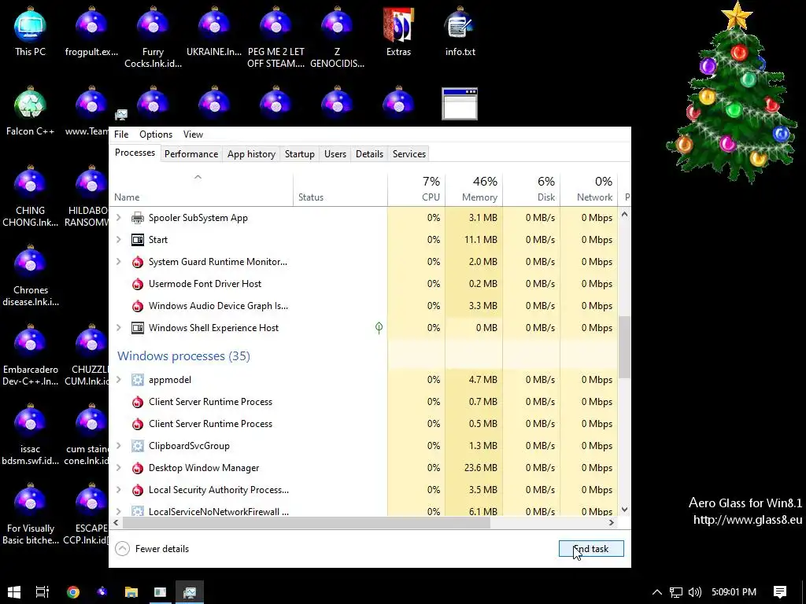
Task: Select the Windows processes (35) group header
Action: (x=183, y=356)
